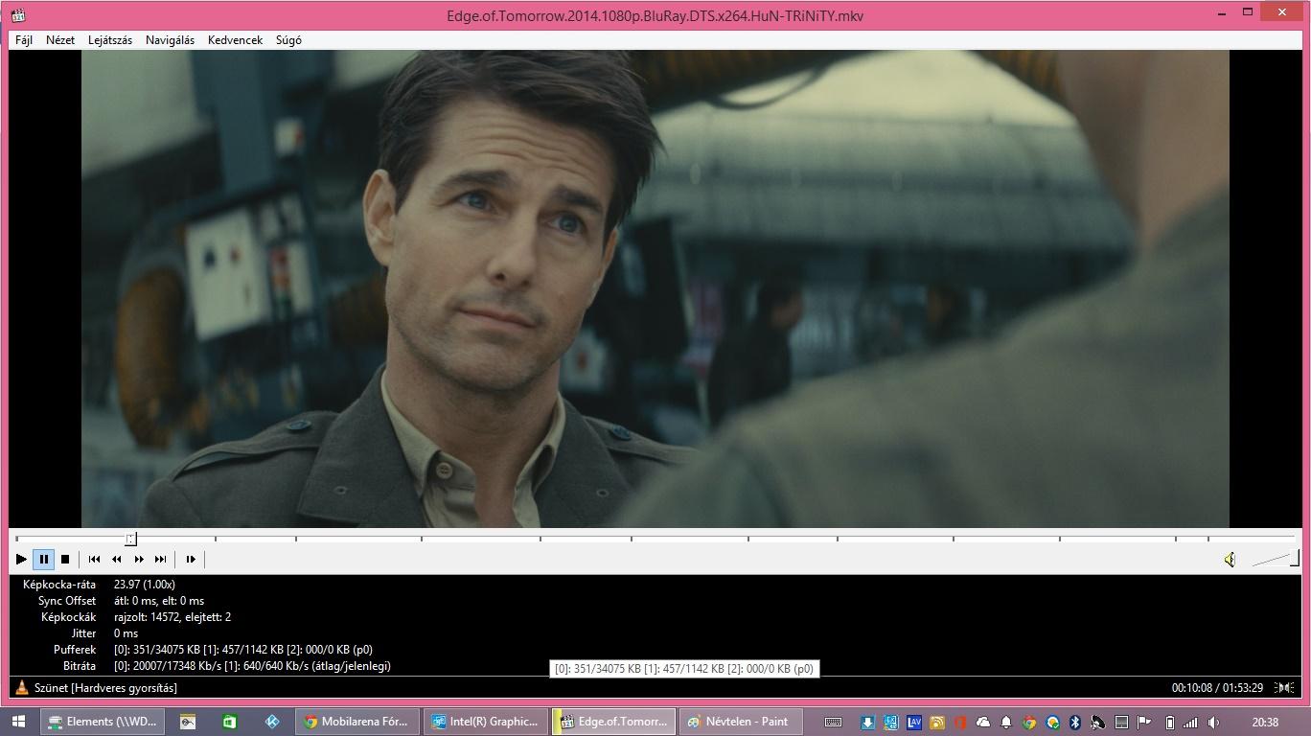The image size is (1311, 736).
Task: Click the Szünet [Hardveres gyorsítás] status text
Action: [105, 687]
